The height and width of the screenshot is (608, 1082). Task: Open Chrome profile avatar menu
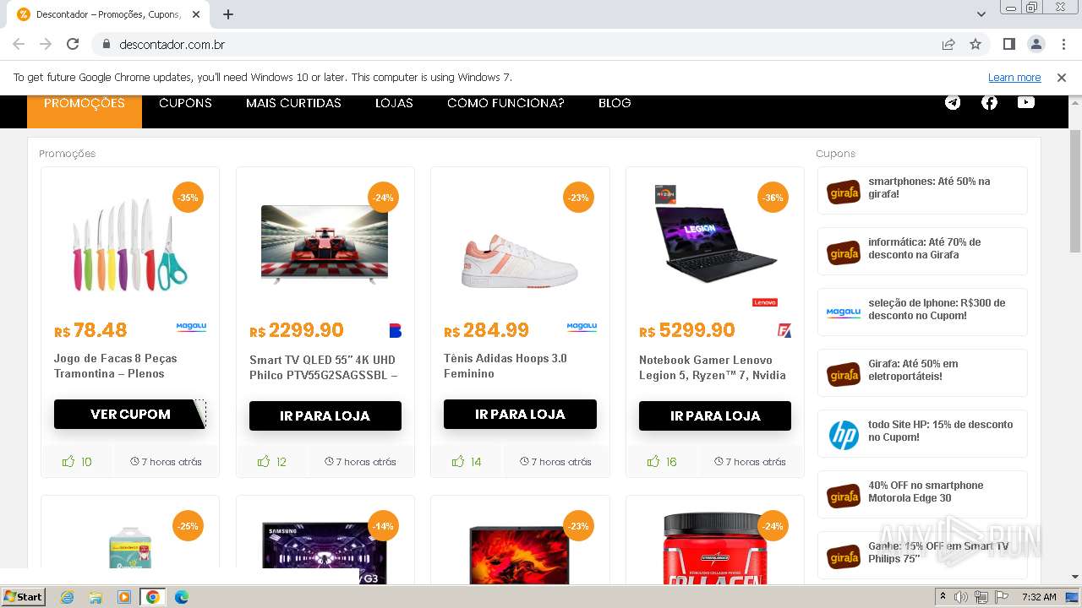1036,44
